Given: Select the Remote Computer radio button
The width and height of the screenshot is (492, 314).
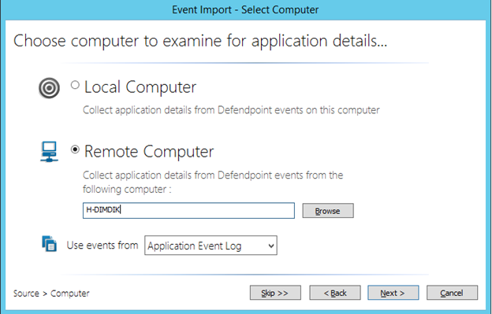Looking at the screenshot, I should pyautogui.click(x=75, y=150).
